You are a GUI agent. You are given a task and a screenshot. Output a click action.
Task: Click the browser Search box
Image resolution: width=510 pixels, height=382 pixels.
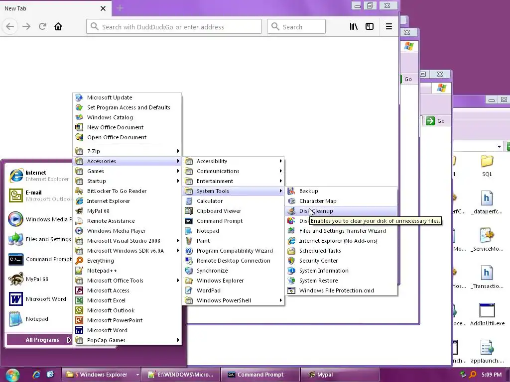296,26
